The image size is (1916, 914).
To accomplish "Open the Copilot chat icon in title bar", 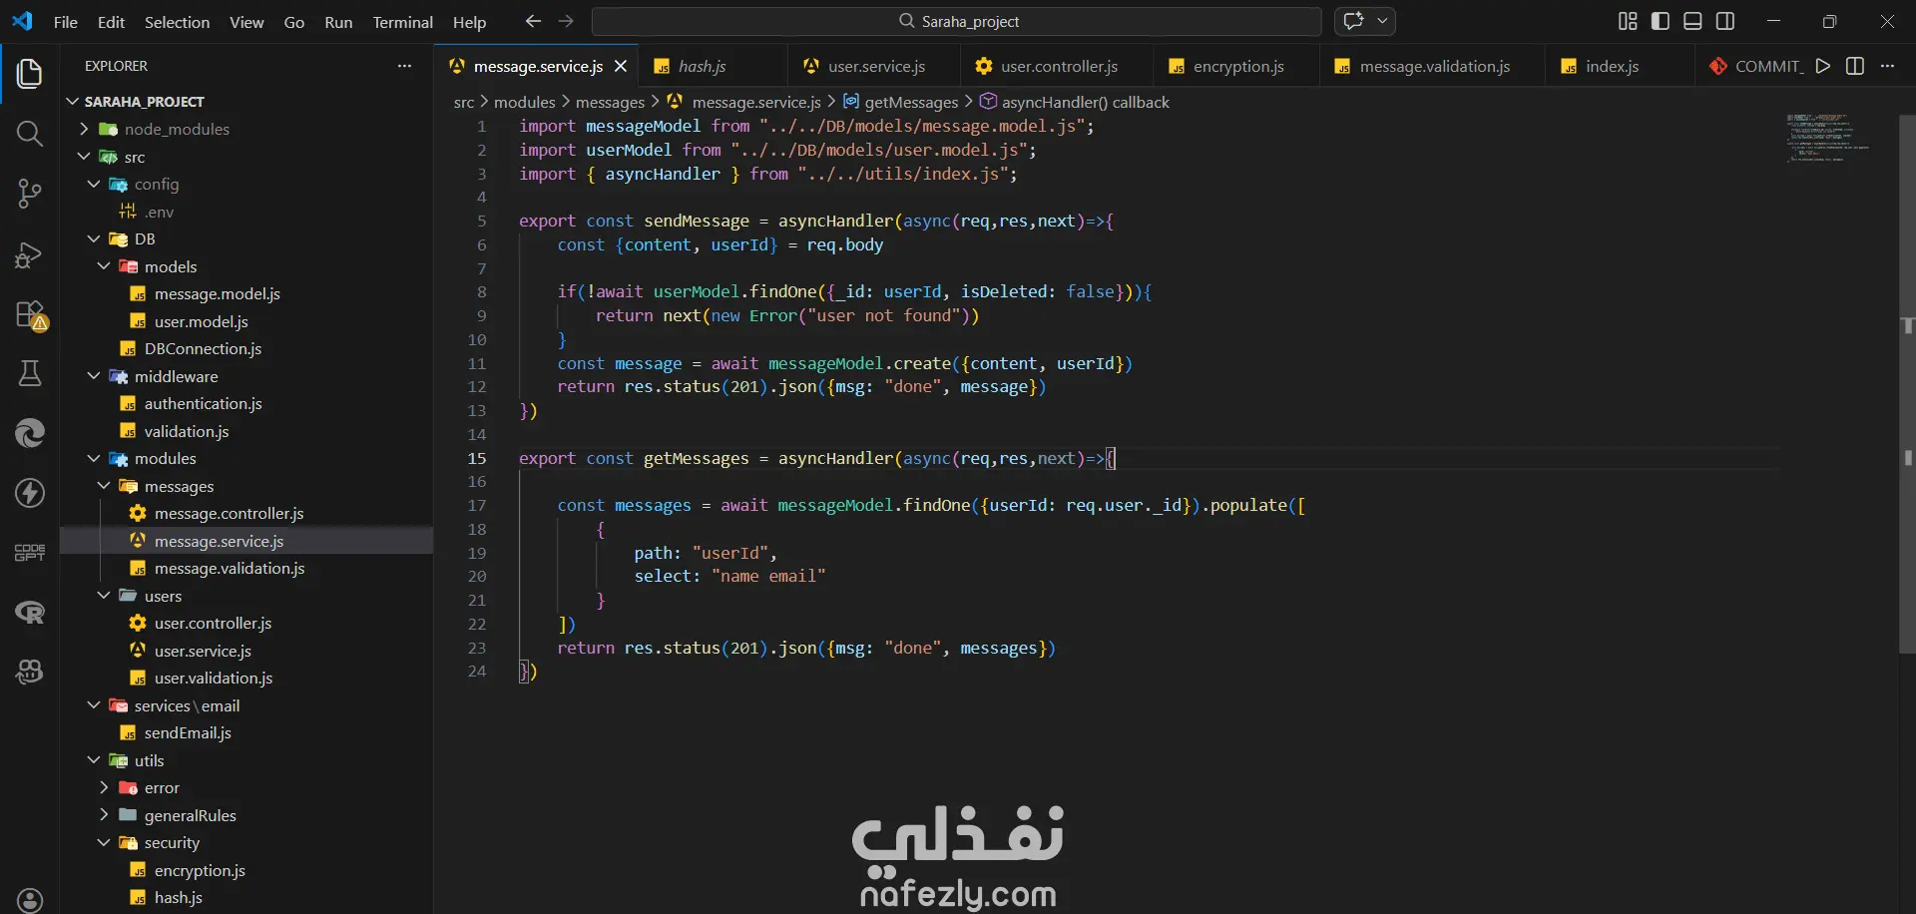I will click(x=1354, y=21).
